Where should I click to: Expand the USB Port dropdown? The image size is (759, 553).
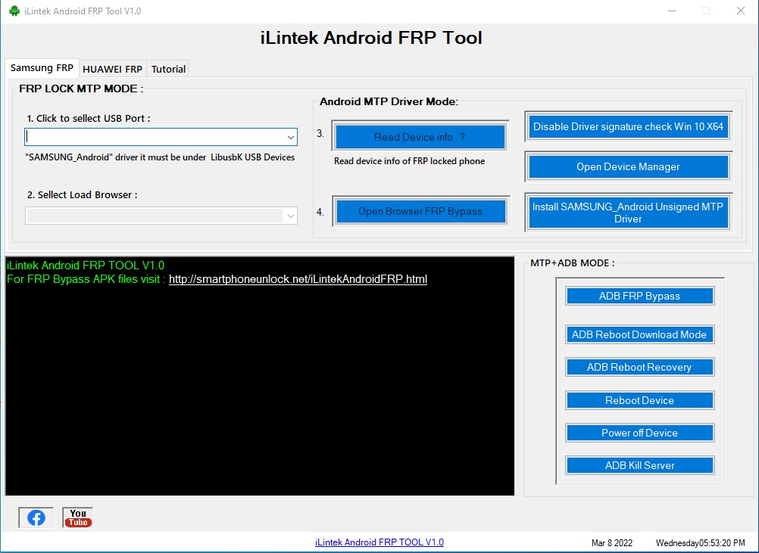pos(290,137)
